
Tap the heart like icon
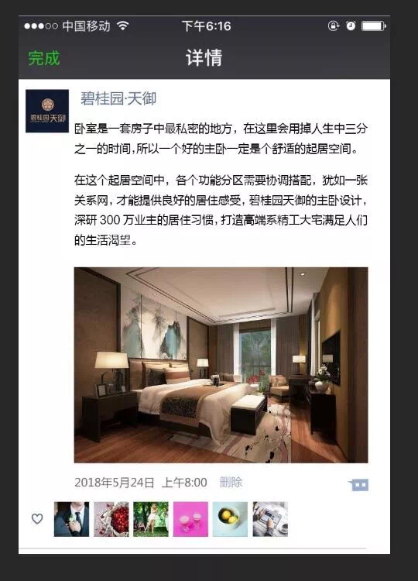(x=37, y=519)
